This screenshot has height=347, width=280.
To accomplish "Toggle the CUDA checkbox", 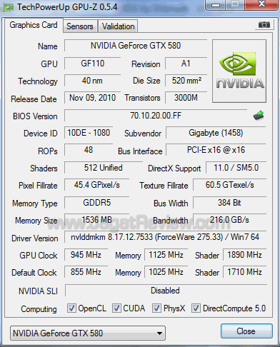I will [116, 308].
